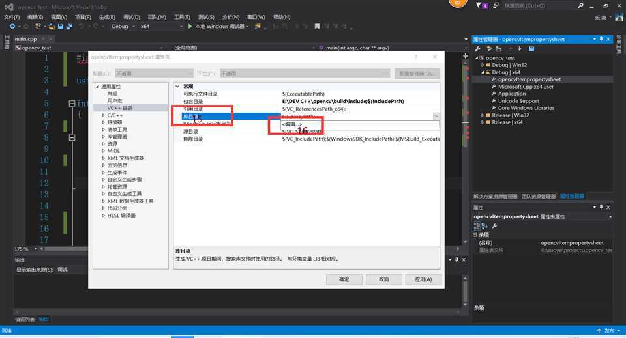Viewport: 626px width, 338px height.
Task: Click the 确定 button
Action: click(344, 279)
